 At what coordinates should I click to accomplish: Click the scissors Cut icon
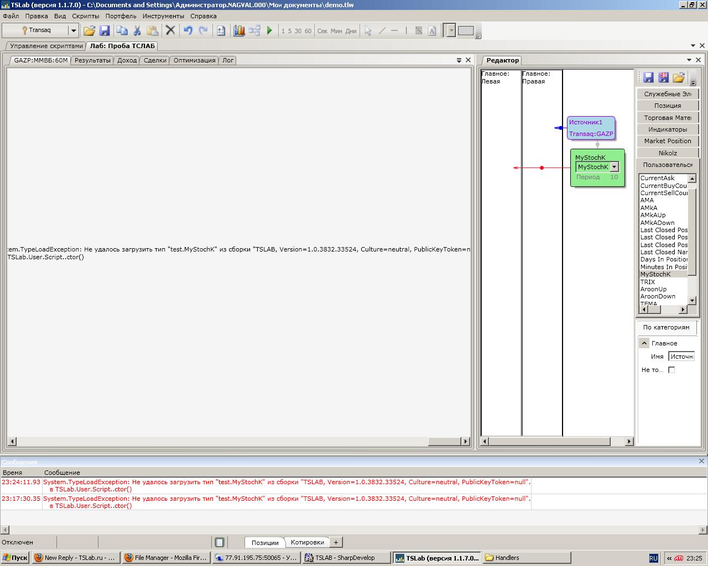tap(137, 31)
